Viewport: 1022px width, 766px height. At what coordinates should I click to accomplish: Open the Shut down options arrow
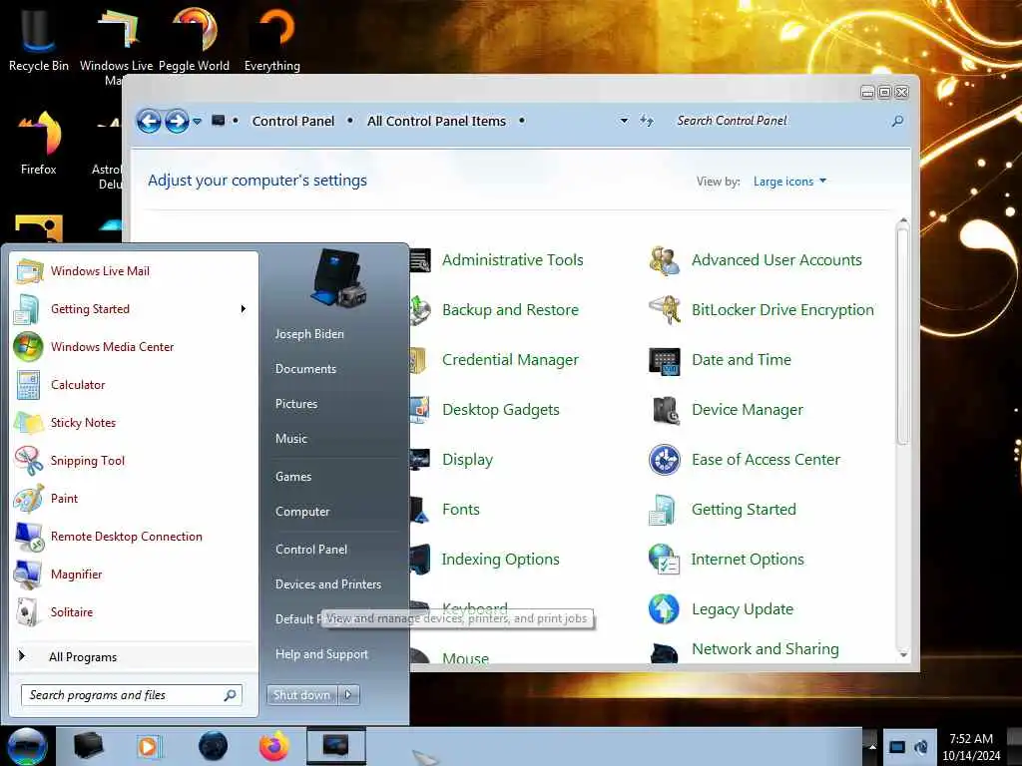[348, 695]
